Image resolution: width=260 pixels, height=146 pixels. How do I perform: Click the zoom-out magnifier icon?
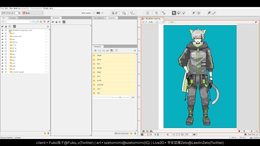(x=155, y=135)
